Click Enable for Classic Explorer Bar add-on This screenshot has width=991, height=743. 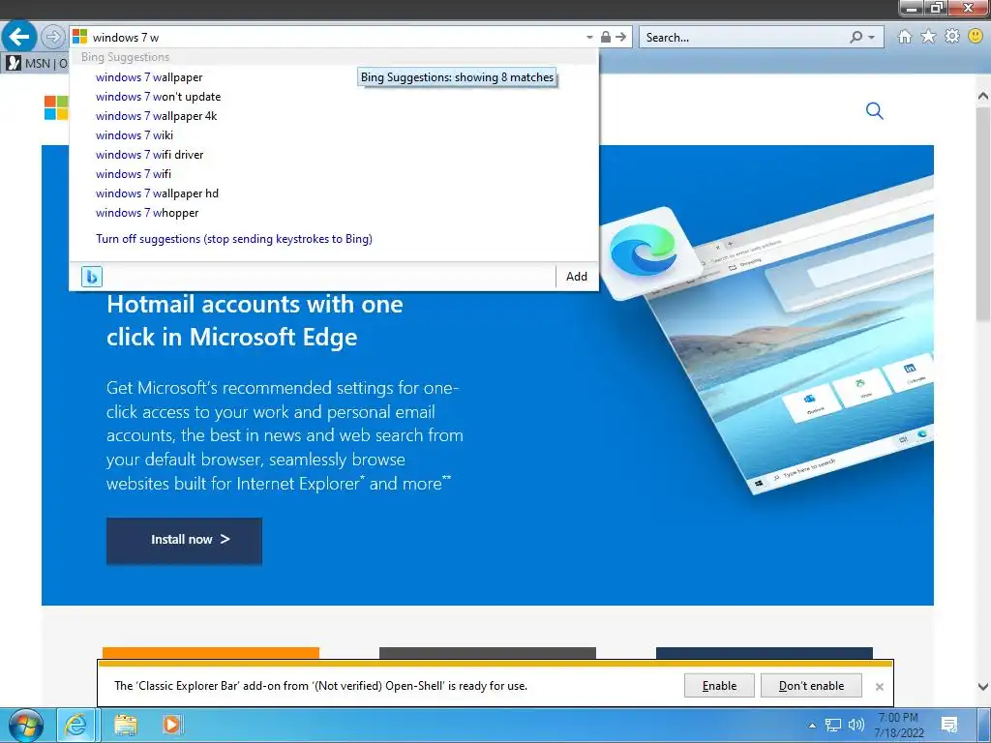[x=719, y=686]
